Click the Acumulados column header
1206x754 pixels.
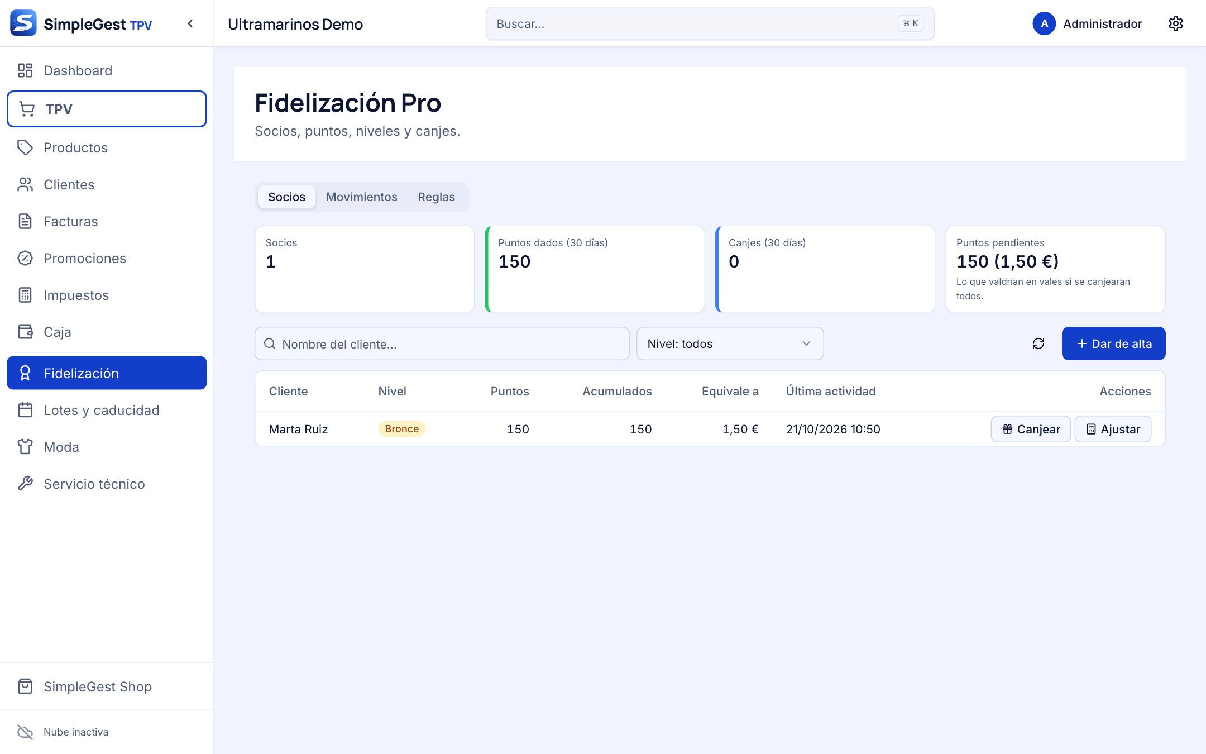coord(617,391)
